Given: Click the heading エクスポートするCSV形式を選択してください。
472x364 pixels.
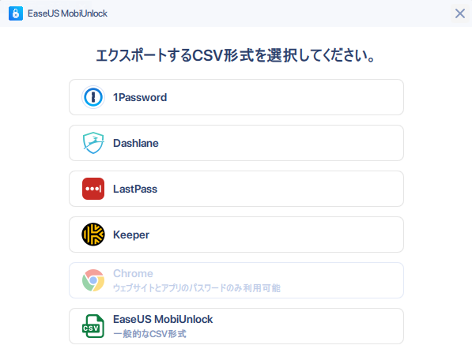Looking at the screenshot, I should tap(236, 55).
